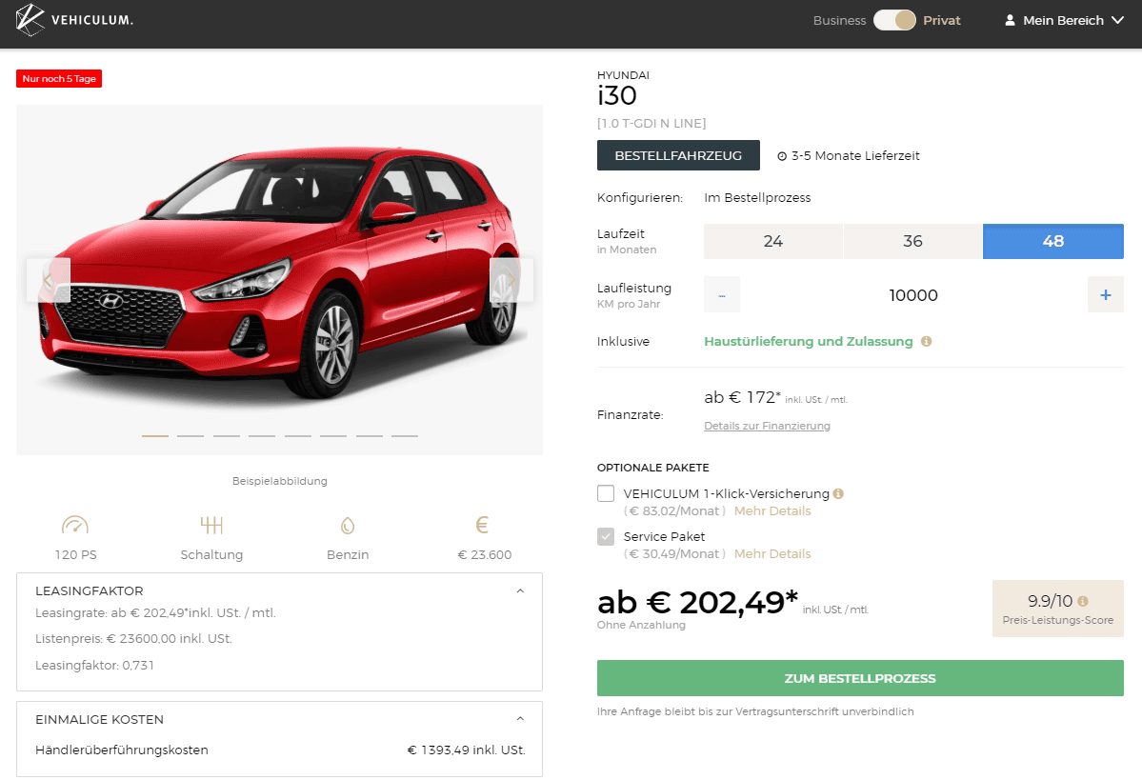Uncheck the Service Paket checkbox
This screenshot has height=780, width=1142.
[x=606, y=536]
